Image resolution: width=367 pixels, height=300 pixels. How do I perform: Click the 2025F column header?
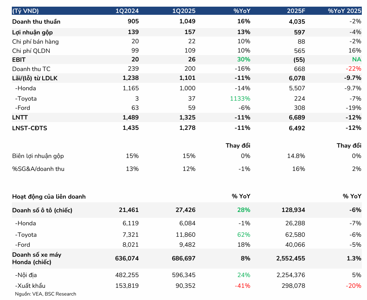click(296, 11)
